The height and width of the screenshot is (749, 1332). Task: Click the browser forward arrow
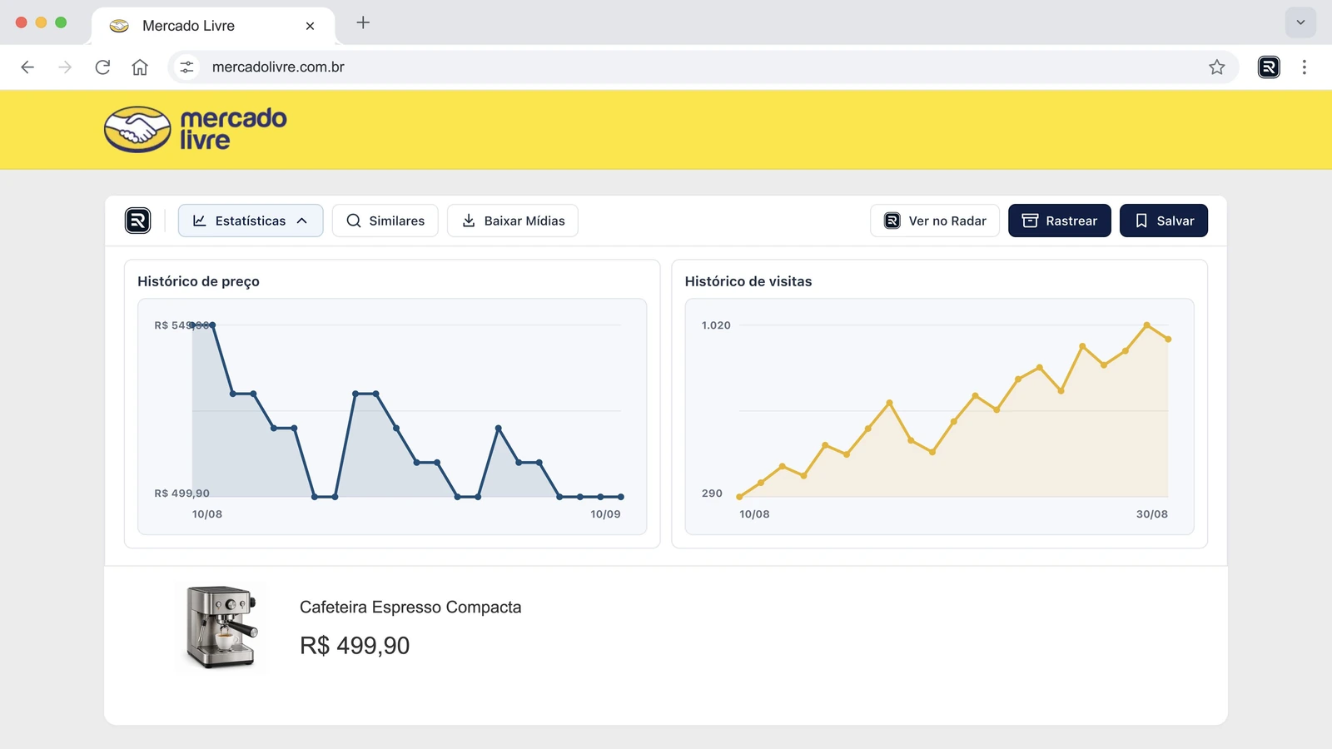coord(65,67)
